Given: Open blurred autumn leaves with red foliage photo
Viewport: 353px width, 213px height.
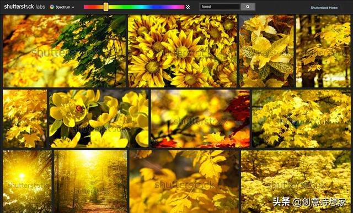Looking at the screenshot, I should [x=200, y=119].
